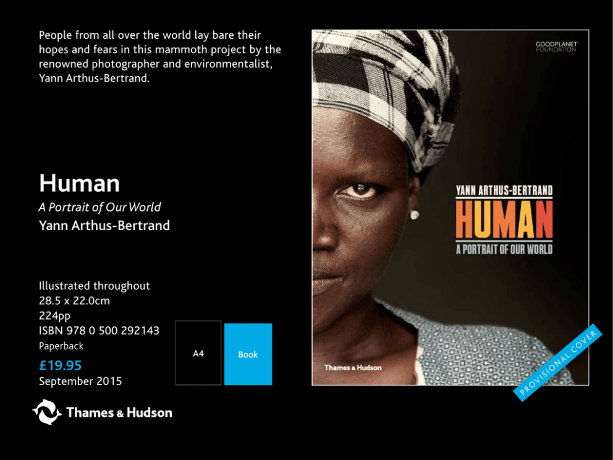This screenshot has width=613, height=460.
Task: Click the Human book cover image
Action: pyautogui.click(x=450, y=207)
